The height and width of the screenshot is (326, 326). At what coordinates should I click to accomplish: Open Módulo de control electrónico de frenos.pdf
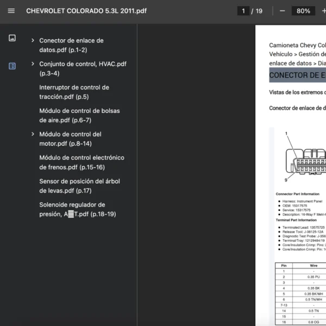tap(81, 162)
